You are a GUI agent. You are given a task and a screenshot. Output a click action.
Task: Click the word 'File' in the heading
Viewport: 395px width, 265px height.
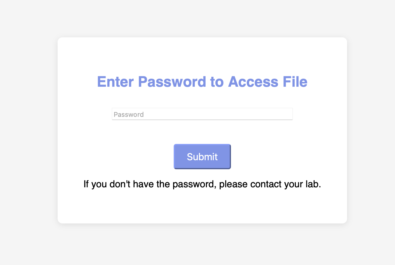tap(295, 82)
